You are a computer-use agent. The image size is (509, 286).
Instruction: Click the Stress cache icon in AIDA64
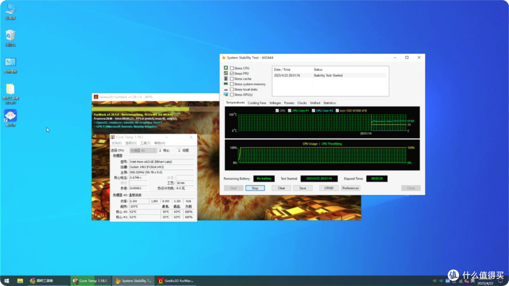click(226, 79)
